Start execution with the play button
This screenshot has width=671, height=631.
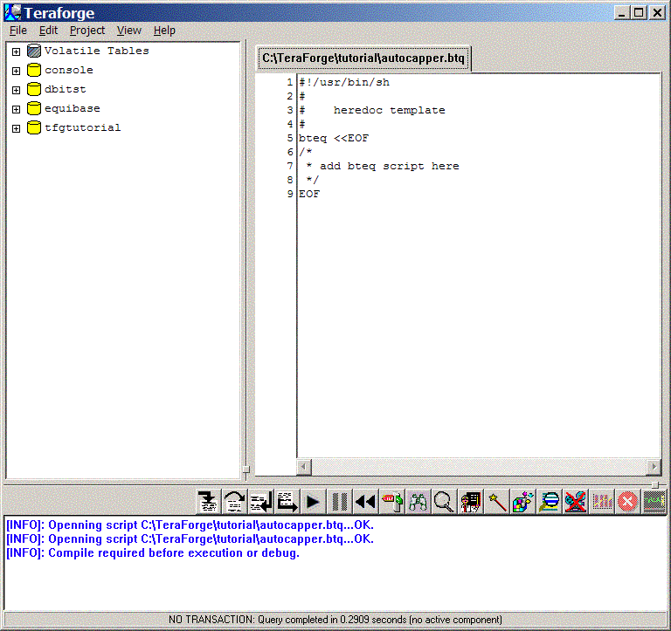coord(313,502)
